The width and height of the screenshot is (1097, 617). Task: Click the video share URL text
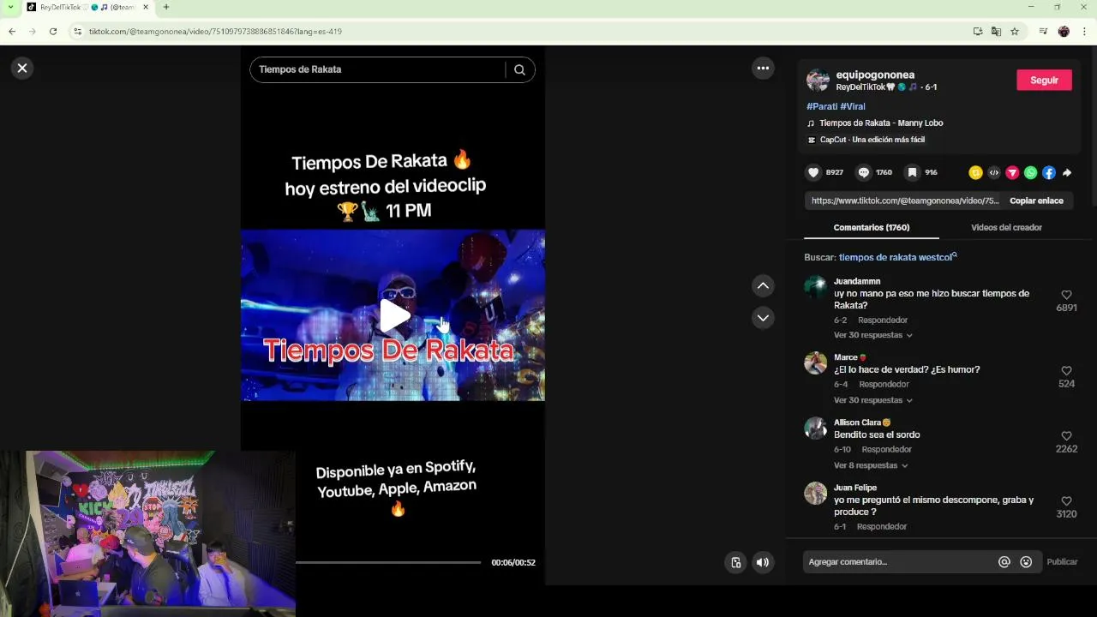904,201
